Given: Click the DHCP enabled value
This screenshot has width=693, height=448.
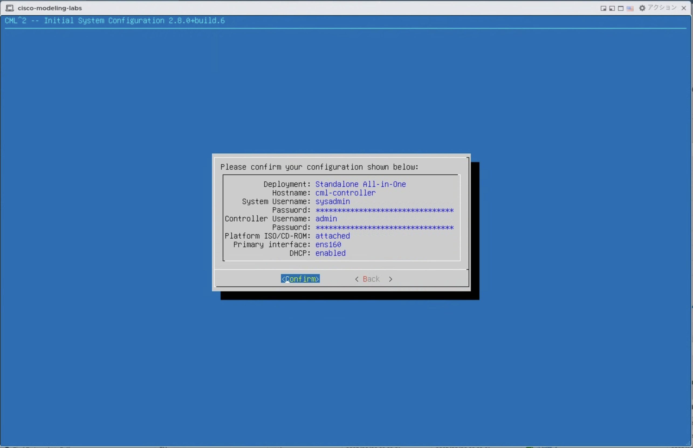Looking at the screenshot, I should (x=331, y=253).
